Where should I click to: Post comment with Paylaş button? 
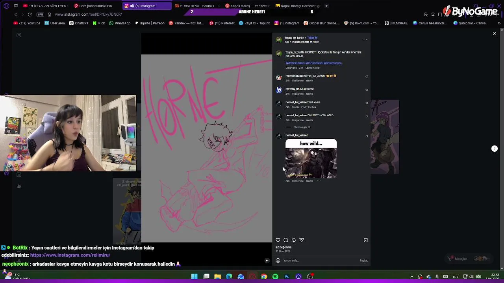coord(363,261)
